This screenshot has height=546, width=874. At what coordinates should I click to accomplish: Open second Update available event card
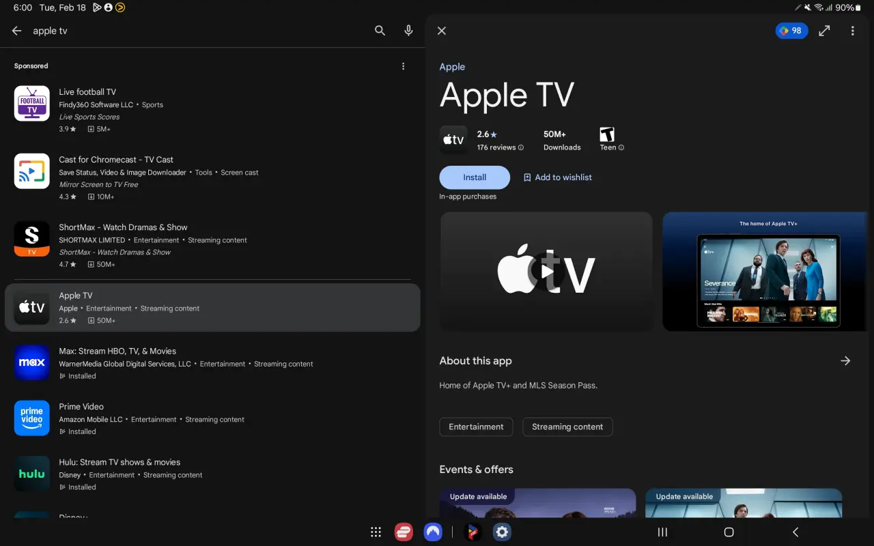(744, 502)
